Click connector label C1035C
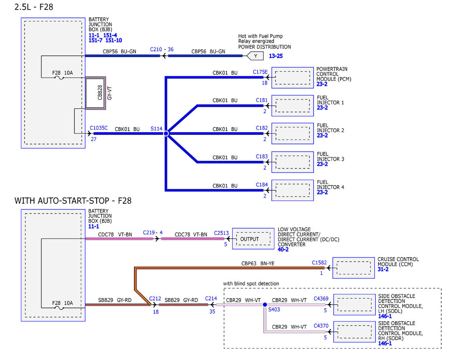 pyautogui.click(x=99, y=129)
